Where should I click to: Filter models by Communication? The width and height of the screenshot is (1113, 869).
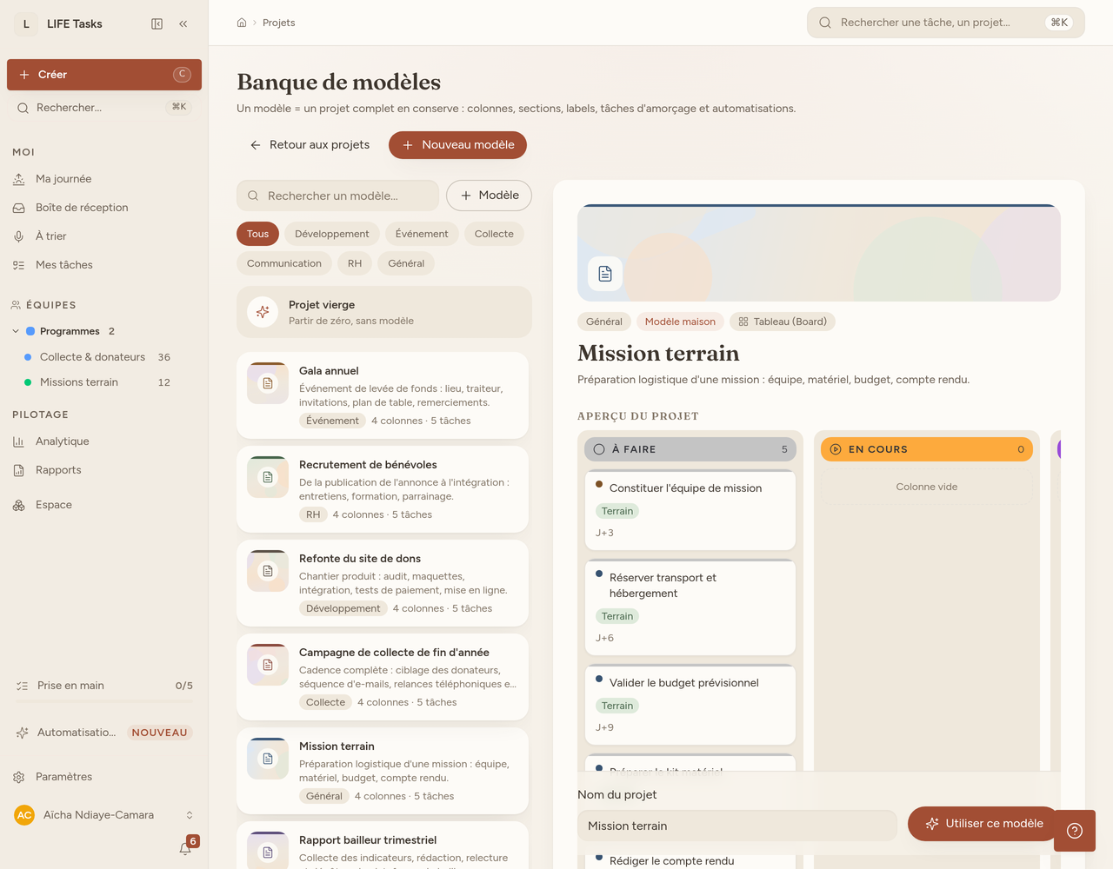[284, 263]
